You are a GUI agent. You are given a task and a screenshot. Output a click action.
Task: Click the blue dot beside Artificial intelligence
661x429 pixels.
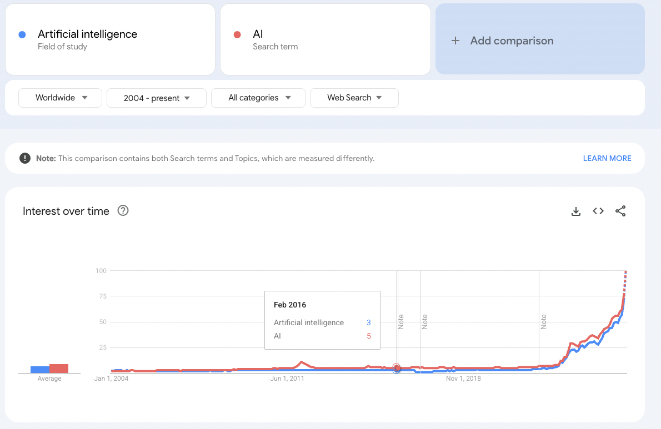22,34
